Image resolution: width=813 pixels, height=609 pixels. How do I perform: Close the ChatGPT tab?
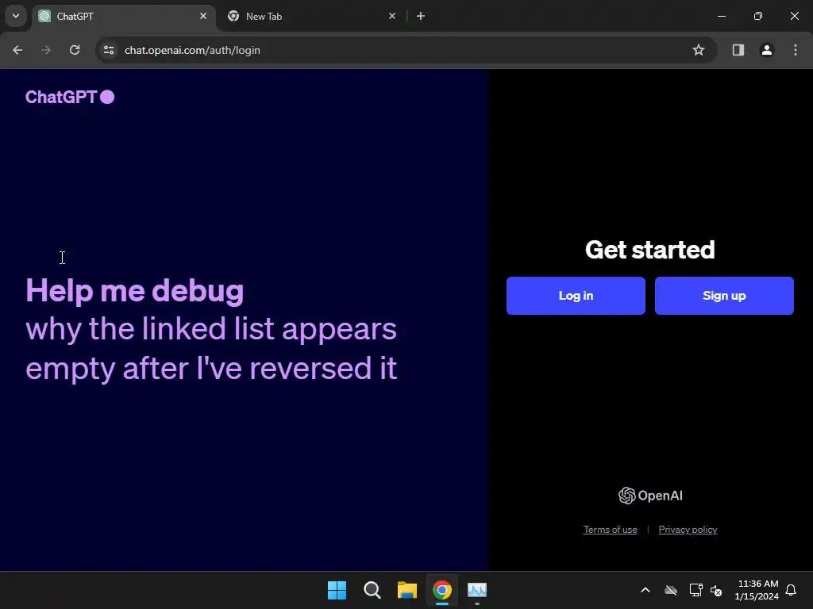pos(203,16)
